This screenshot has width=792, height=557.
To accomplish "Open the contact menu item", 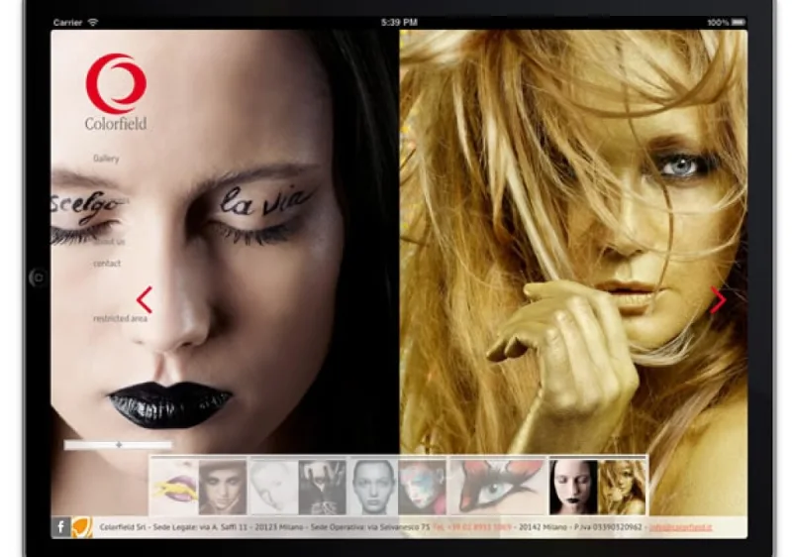I will pos(107,264).
